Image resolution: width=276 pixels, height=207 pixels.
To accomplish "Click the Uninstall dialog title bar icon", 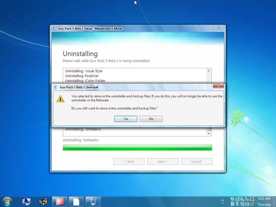I will (x=55, y=87).
